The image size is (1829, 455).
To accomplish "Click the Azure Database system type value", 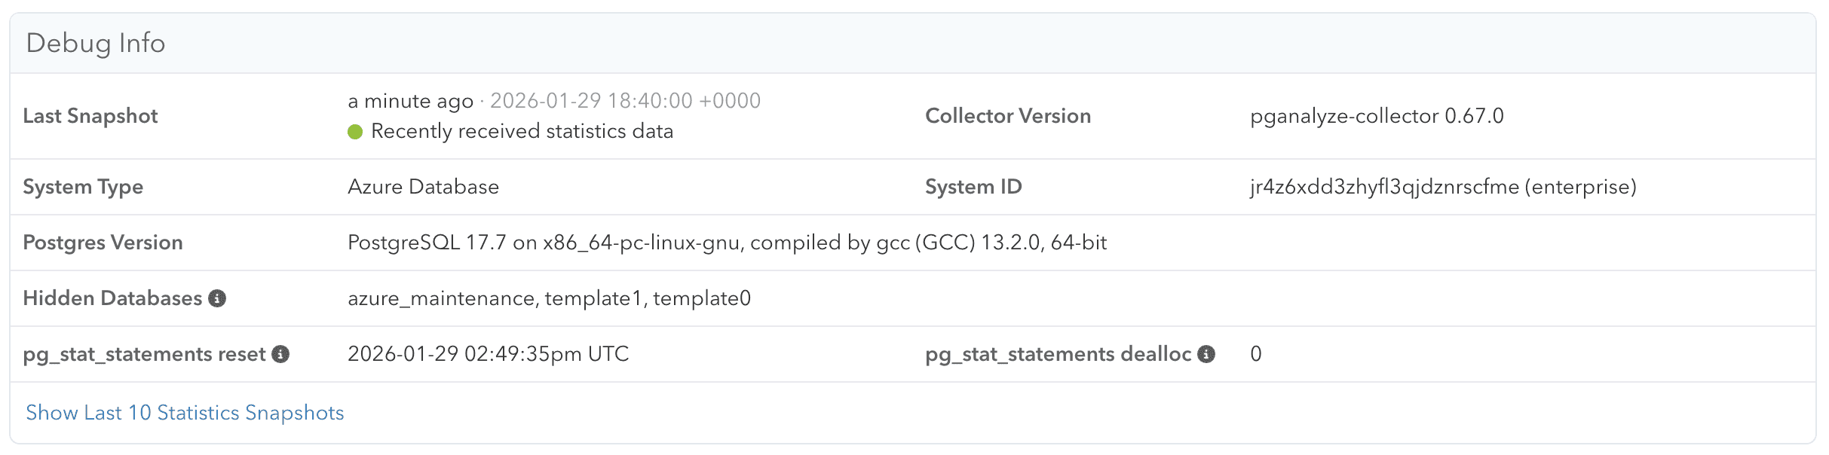I will pos(423,187).
